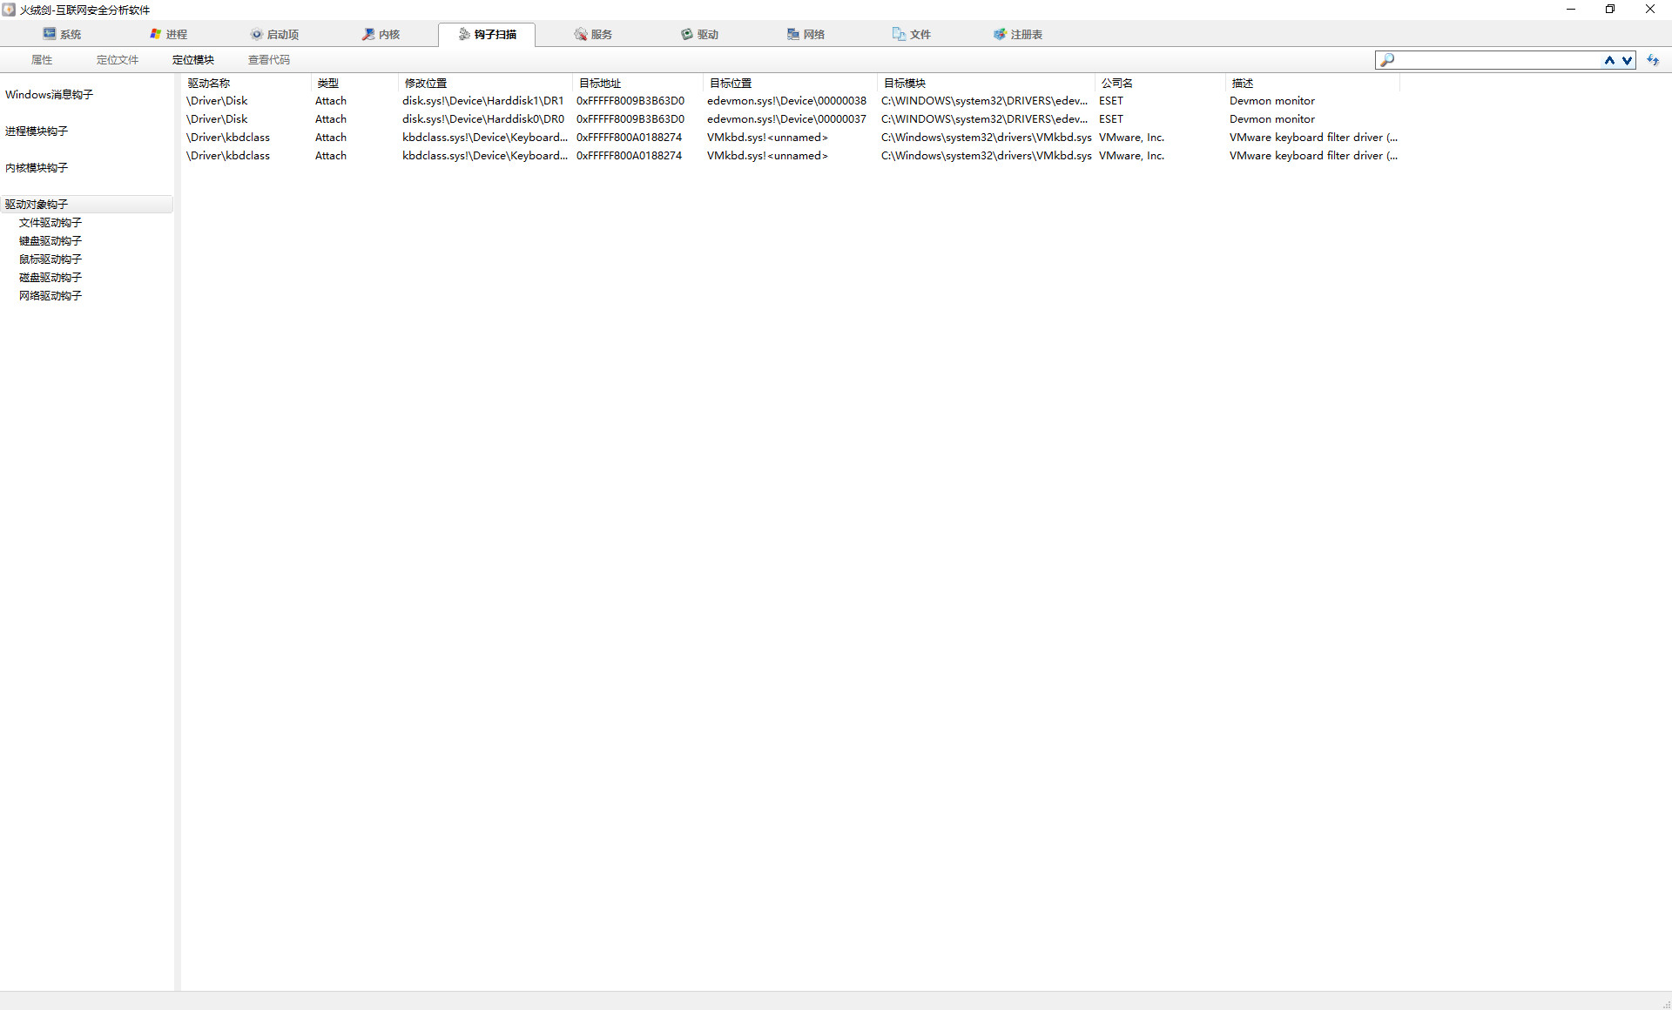Open the 启动项 (Startup) tab

point(274,34)
